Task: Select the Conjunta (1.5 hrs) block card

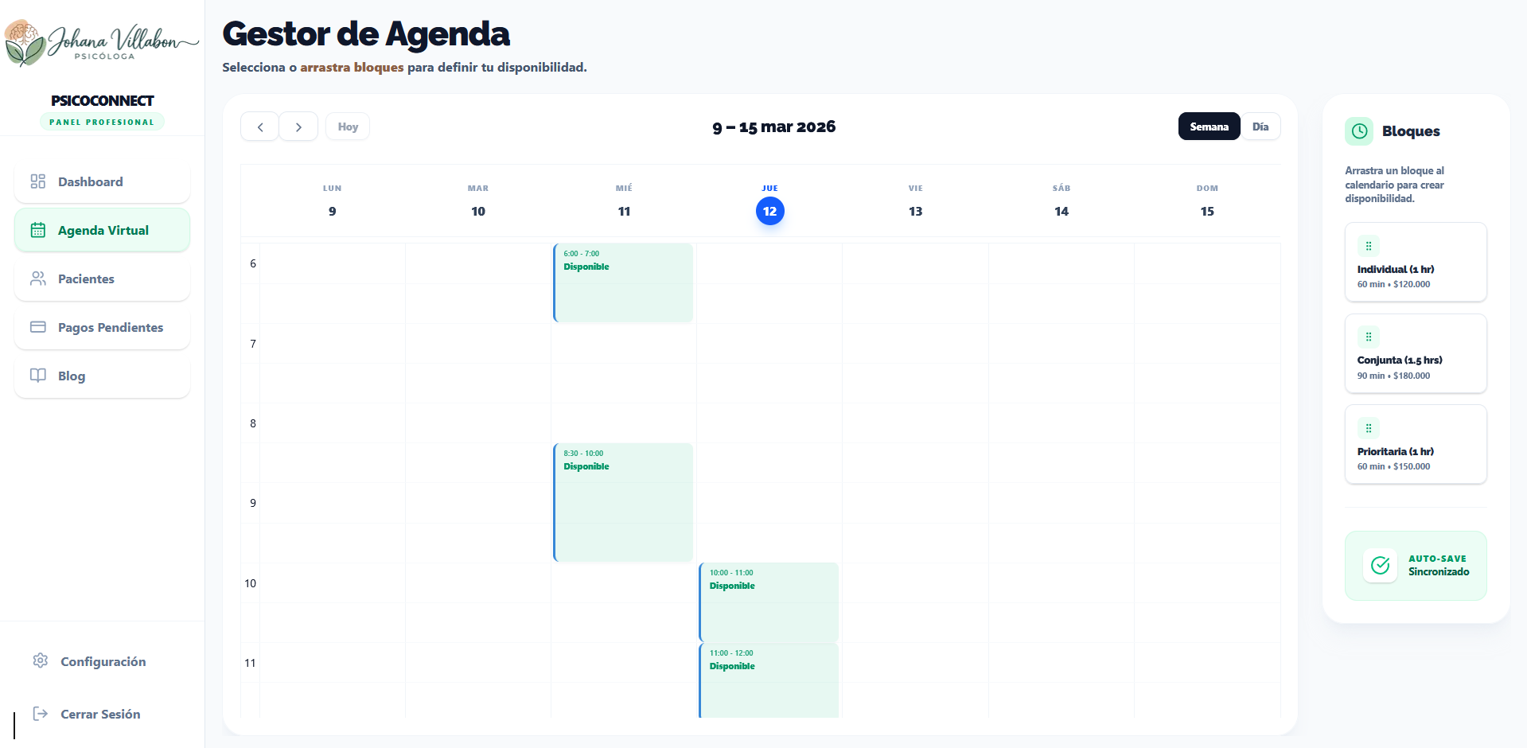Action: tap(1415, 353)
